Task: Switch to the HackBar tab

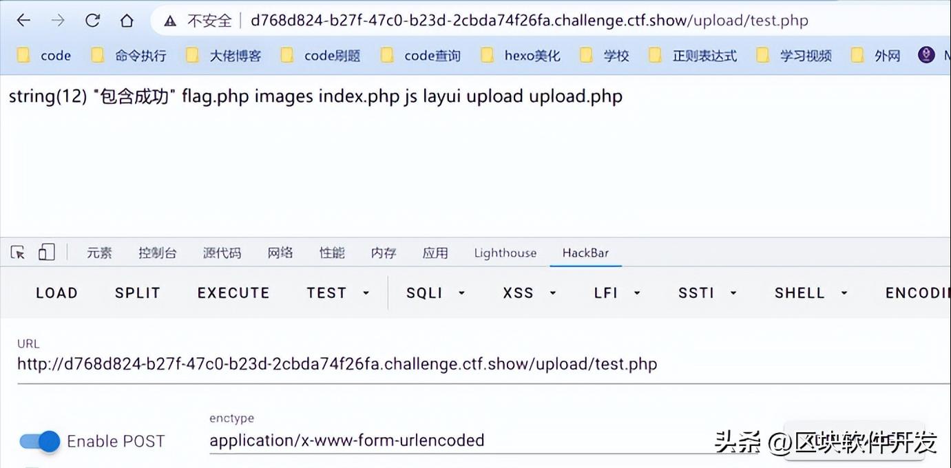Action: [585, 253]
